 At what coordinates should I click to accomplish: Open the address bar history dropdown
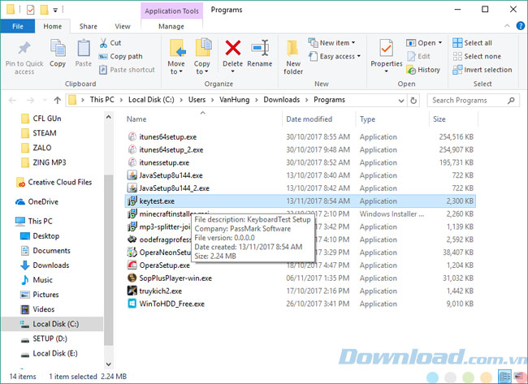coord(401,101)
